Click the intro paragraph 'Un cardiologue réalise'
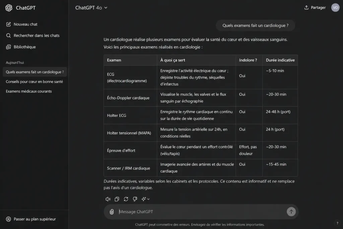The width and height of the screenshot is (343, 229). tap(196, 43)
